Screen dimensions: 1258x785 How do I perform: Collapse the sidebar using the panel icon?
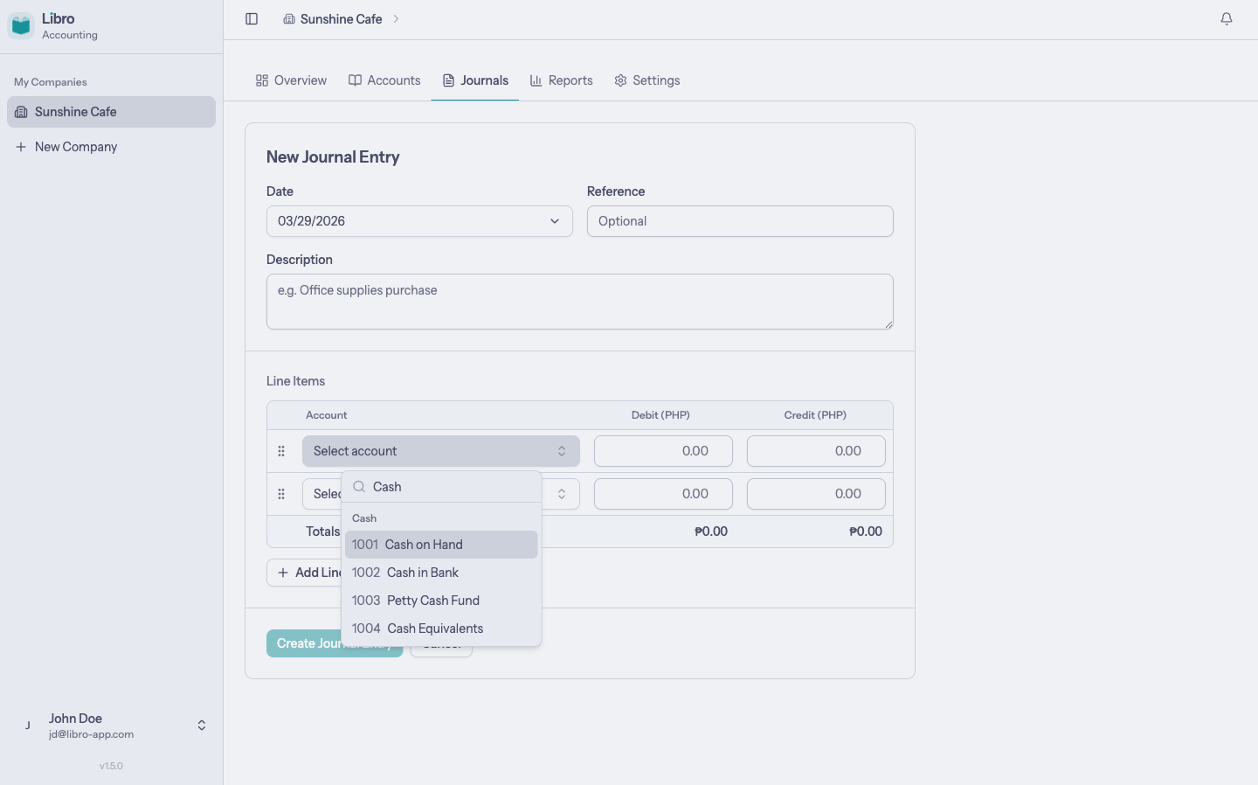252,18
